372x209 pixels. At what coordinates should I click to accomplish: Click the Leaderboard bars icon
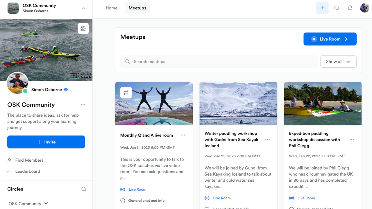pyautogui.click(x=10, y=171)
